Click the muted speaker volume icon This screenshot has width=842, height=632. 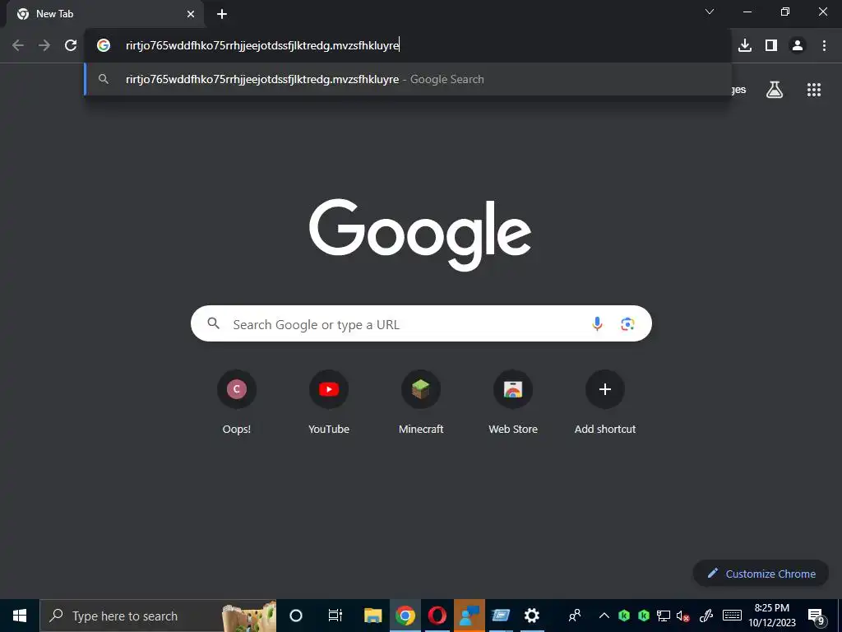683,616
